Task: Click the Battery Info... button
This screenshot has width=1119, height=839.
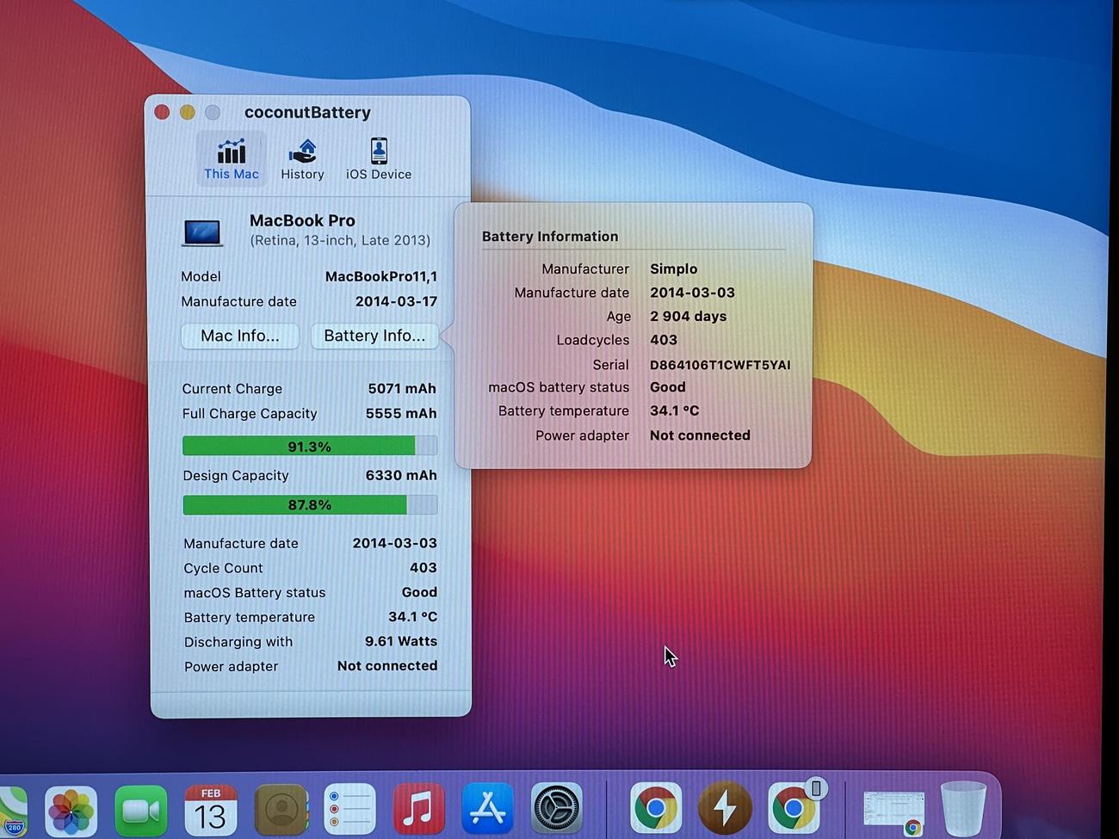Action: click(374, 336)
